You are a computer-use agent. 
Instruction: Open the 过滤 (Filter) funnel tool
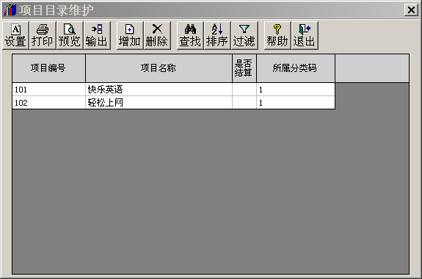click(x=244, y=35)
